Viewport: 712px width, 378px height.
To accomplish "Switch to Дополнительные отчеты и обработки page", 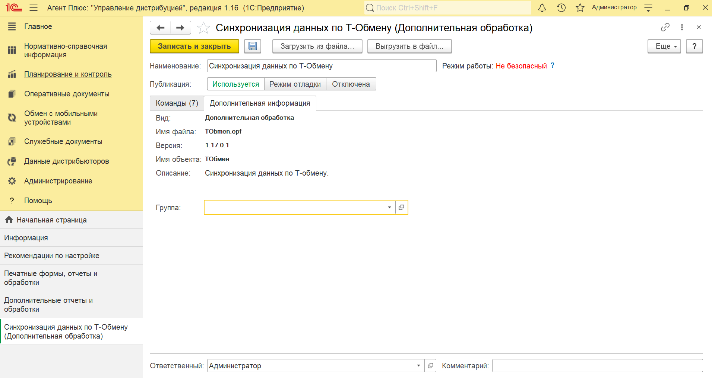I will click(71, 305).
